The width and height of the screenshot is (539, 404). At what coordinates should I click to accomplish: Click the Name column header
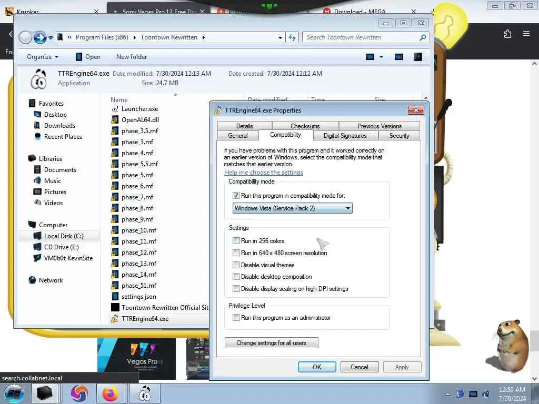119,99
